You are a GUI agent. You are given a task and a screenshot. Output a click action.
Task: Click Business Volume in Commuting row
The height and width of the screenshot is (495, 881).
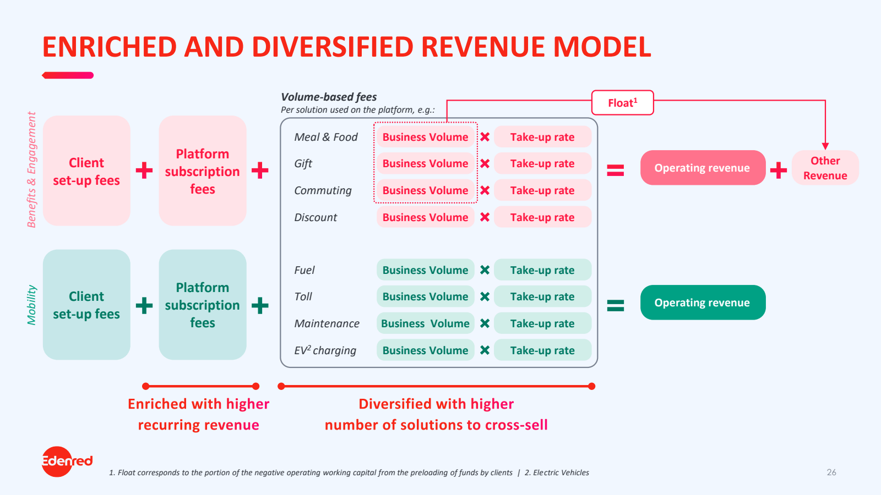click(x=426, y=190)
